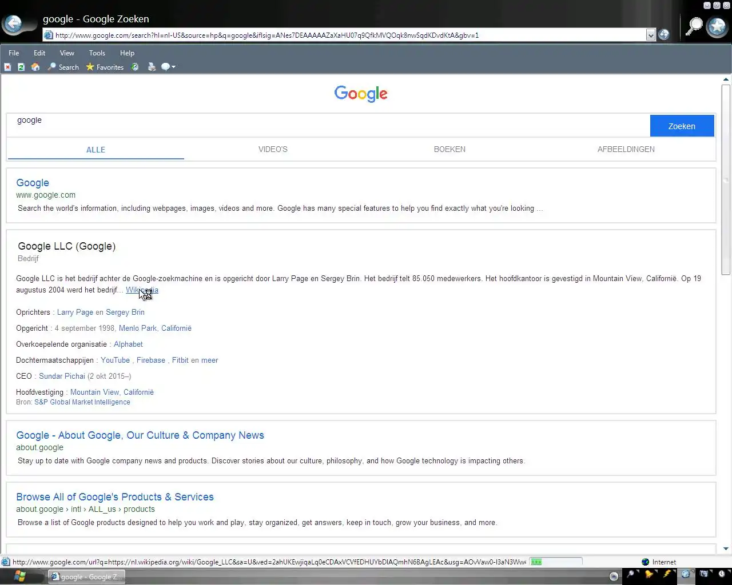The height and width of the screenshot is (585, 732).
Task: Select the google - Google Z... taskbar button
Action: pyautogui.click(x=86, y=576)
